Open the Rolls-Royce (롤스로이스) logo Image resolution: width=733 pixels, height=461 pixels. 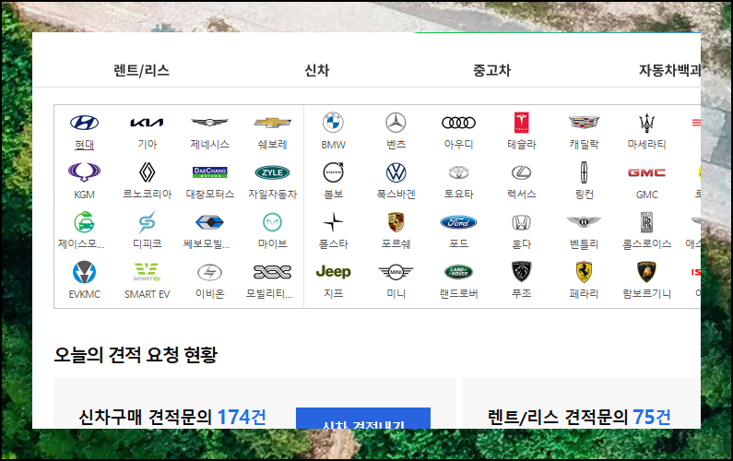click(x=646, y=222)
